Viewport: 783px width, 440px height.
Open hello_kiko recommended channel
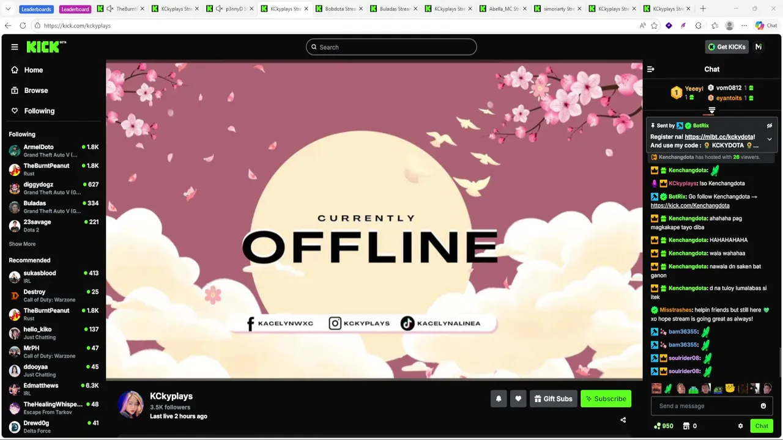tap(54, 333)
